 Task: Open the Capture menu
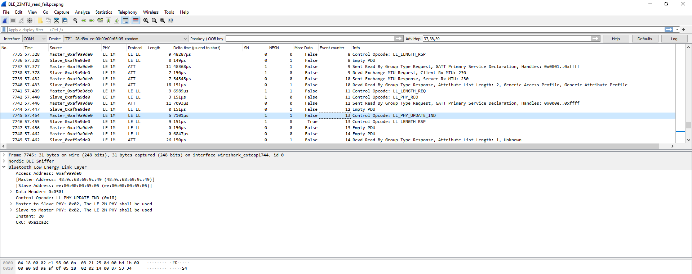click(x=62, y=12)
